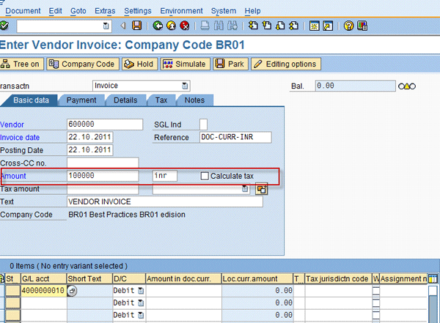
Task: Click the green Enter checkmark icon
Action: 4,26
